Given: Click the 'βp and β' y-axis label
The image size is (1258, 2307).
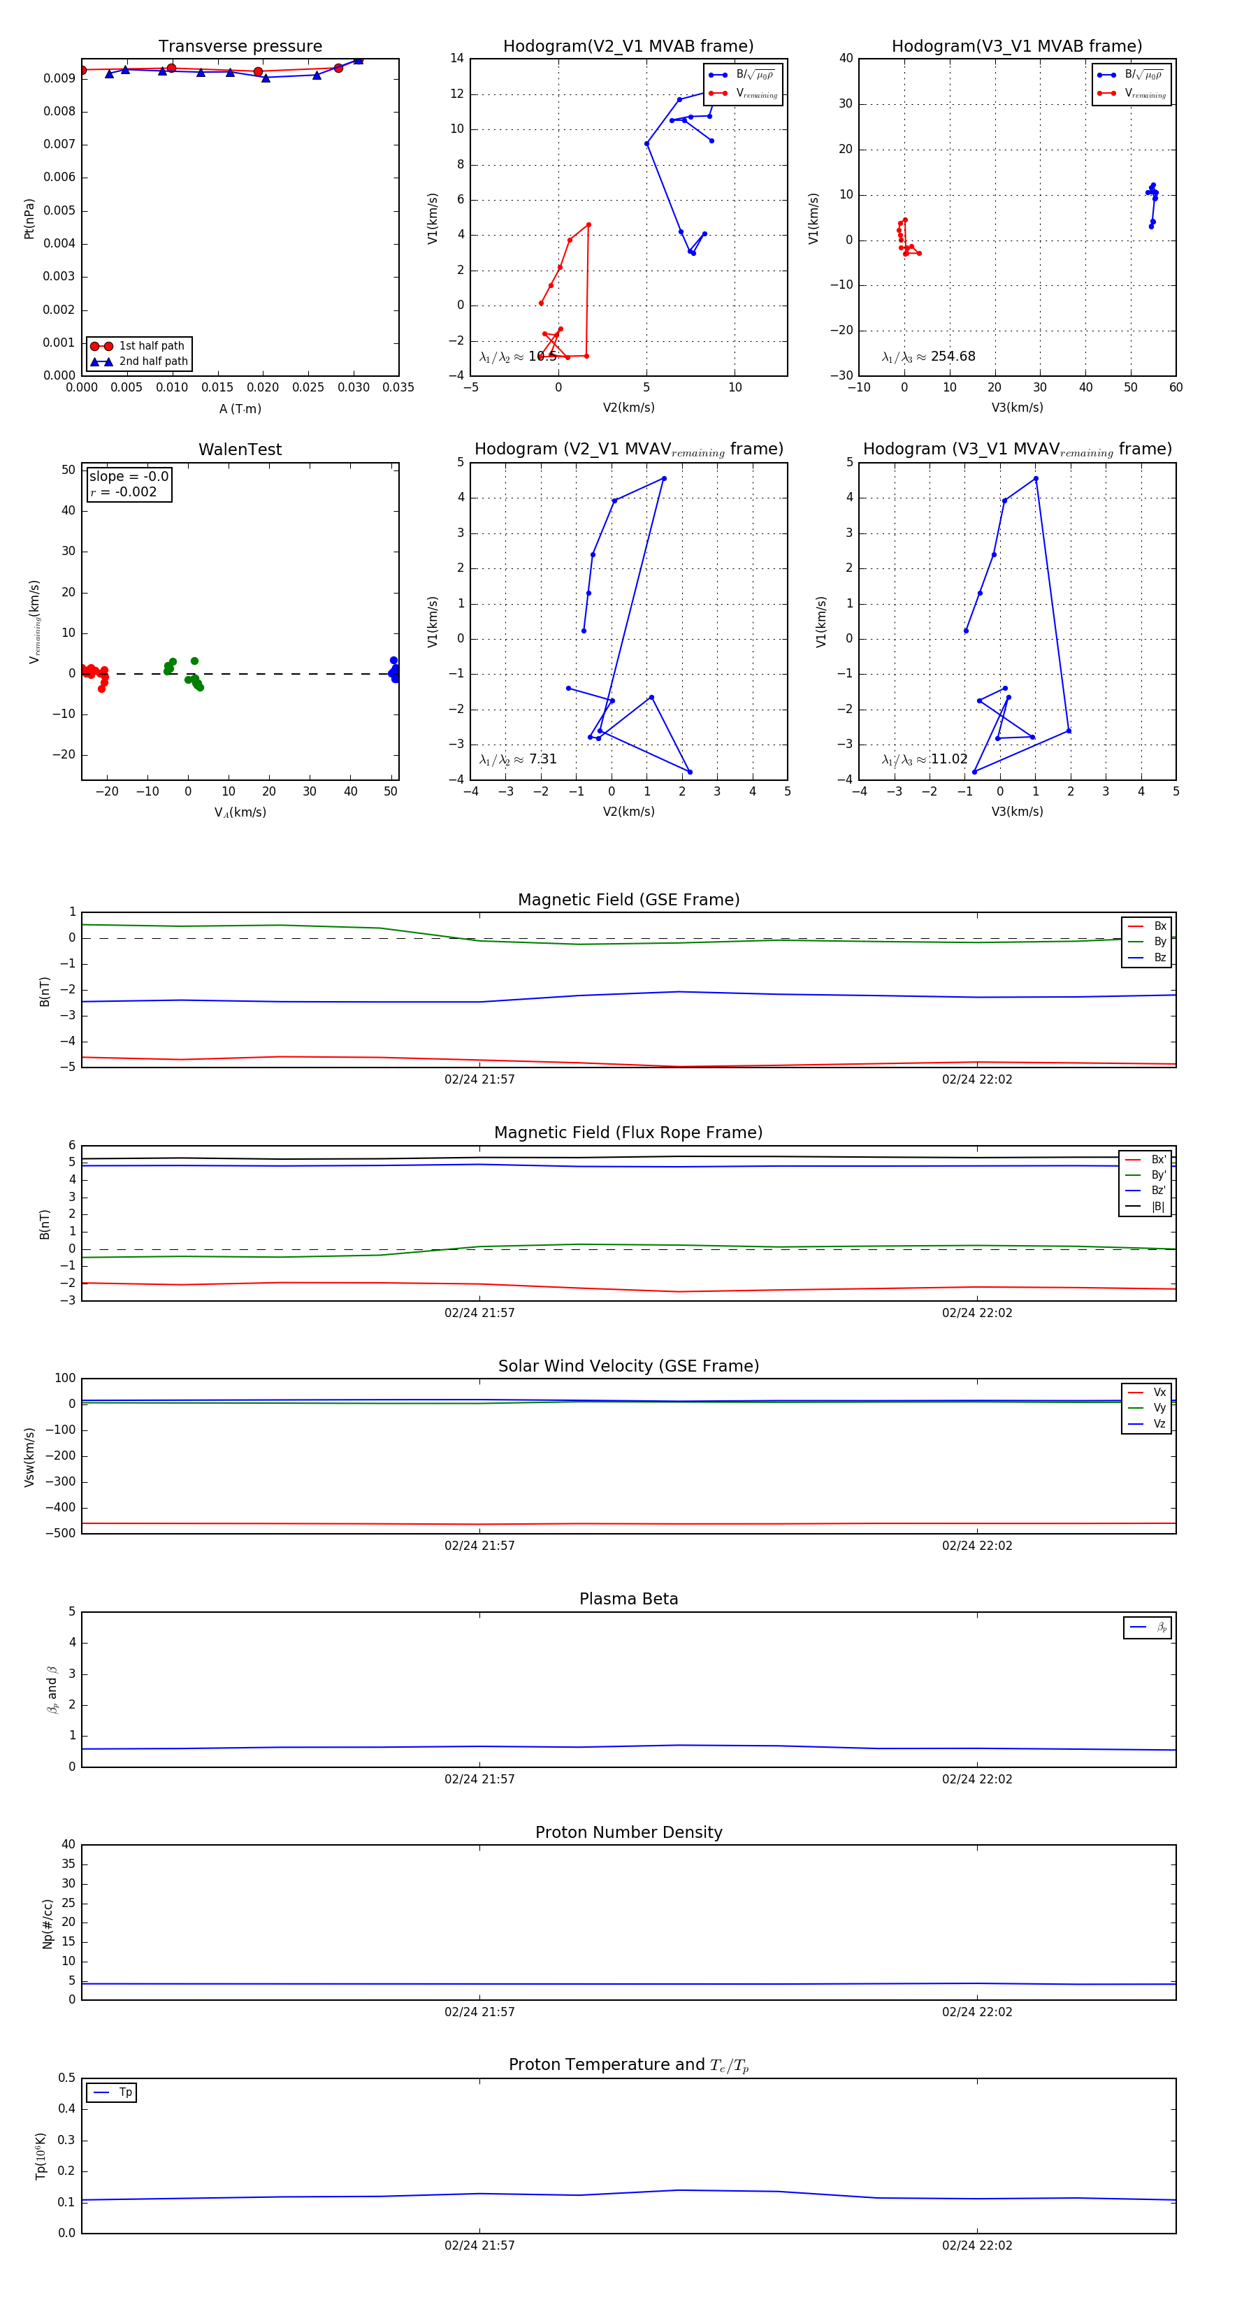Looking at the screenshot, I should (52, 1690).
